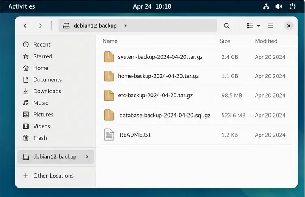Image resolution: width=305 pixels, height=197 pixels.
Task: Open Pictures folder label in sidebar
Action: (x=43, y=115)
